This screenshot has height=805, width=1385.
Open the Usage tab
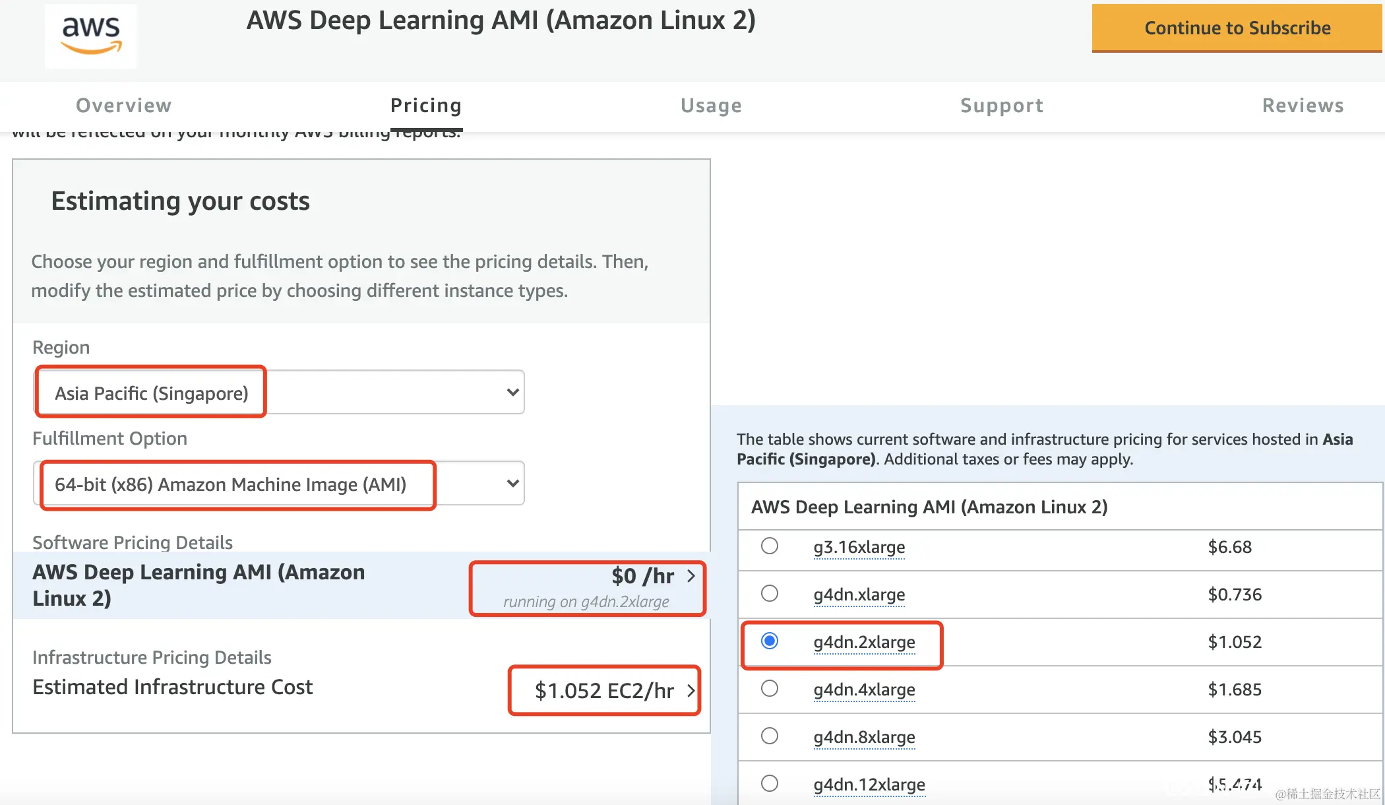[711, 106]
